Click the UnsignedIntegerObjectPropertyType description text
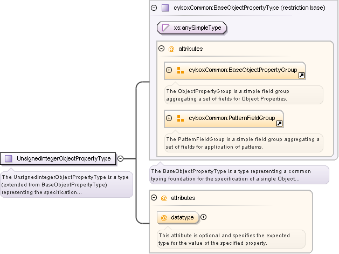This screenshot has width=339, height=254. click(65, 184)
